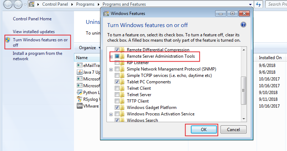Screen dimensions: 287x151
Task: Enable Simple TCPIP services checkbox
Action: [x=117, y=75]
